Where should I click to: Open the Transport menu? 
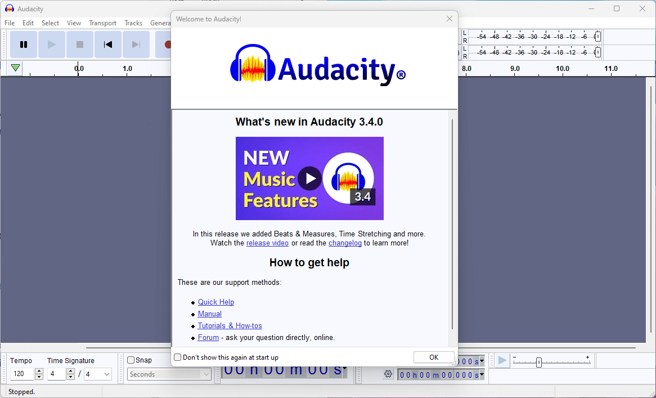[102, 23]
